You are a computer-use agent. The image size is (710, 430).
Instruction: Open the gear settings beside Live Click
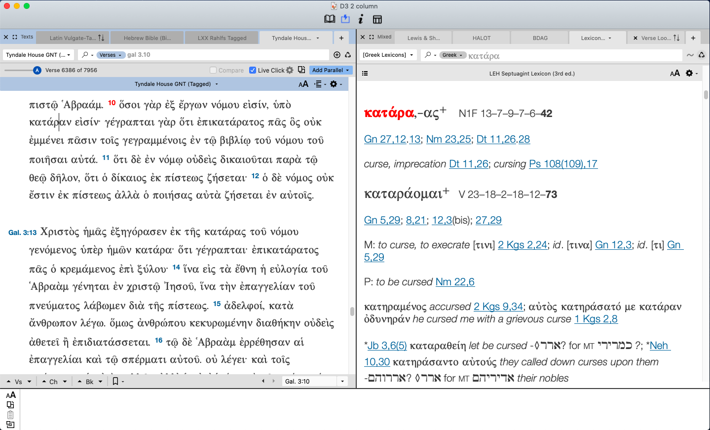point(290,70)
